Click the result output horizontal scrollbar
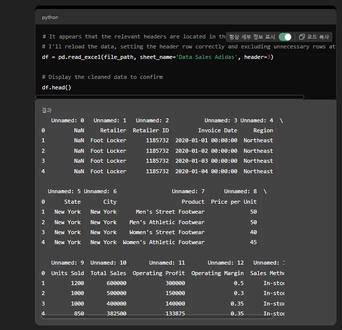Image resolution: width=342 pixels, height=330 pixels. click(x=157, y=317)
